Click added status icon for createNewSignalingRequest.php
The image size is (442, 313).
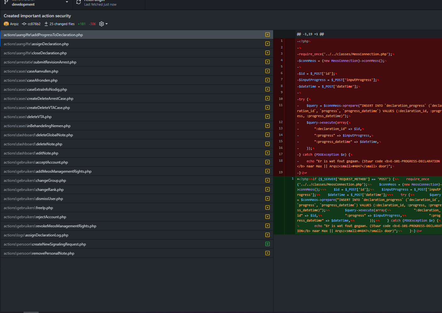tap(267, 244)
